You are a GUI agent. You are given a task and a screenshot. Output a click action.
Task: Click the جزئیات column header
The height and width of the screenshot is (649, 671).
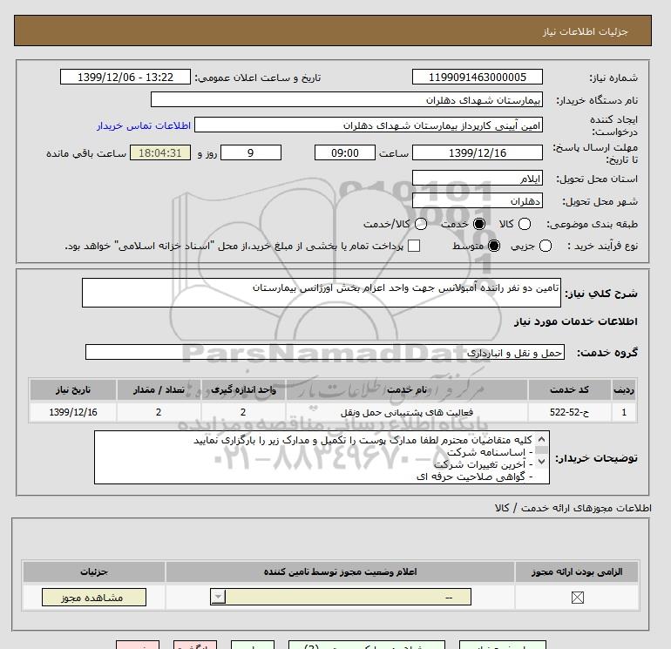pos(94,572)
